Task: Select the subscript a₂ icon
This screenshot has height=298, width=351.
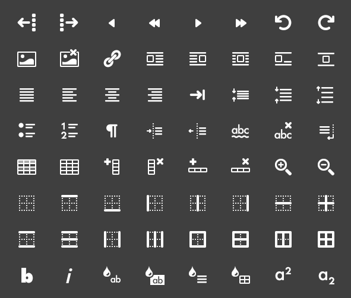Action: pos(327,277)
